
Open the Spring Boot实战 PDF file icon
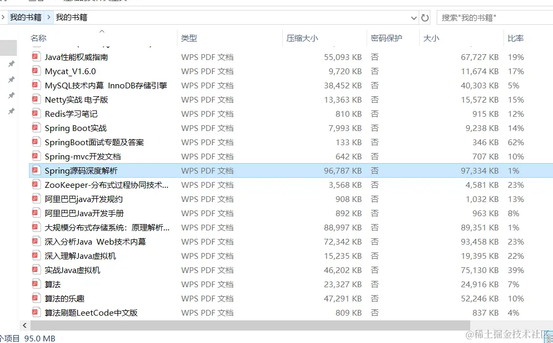36,128
